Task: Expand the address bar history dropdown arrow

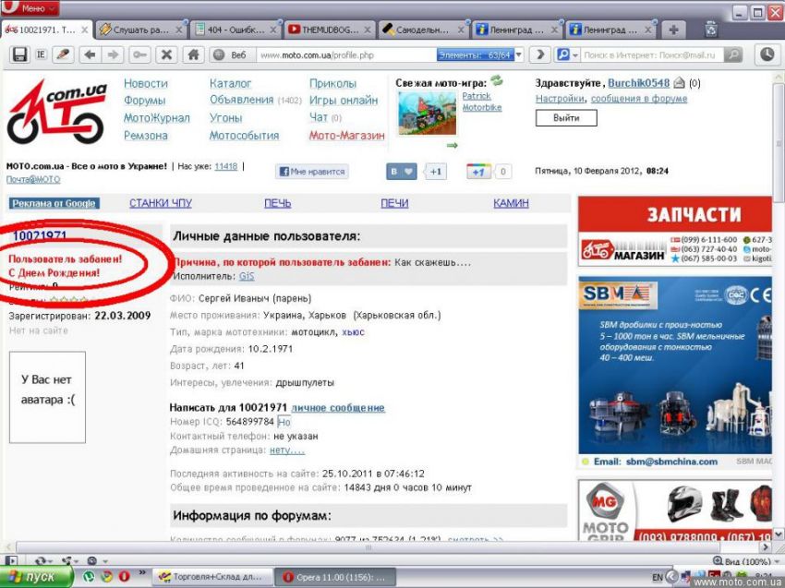Action: (519, 55)
